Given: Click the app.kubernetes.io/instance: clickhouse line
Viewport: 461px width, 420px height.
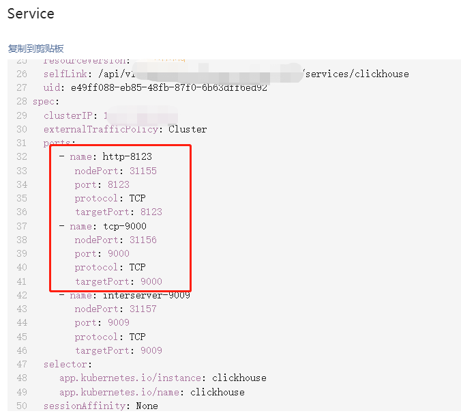Looking at the screenshot, I should (162, 378).
